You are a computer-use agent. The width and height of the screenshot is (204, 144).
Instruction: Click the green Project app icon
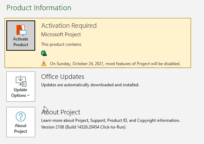[x=44, y=53]
